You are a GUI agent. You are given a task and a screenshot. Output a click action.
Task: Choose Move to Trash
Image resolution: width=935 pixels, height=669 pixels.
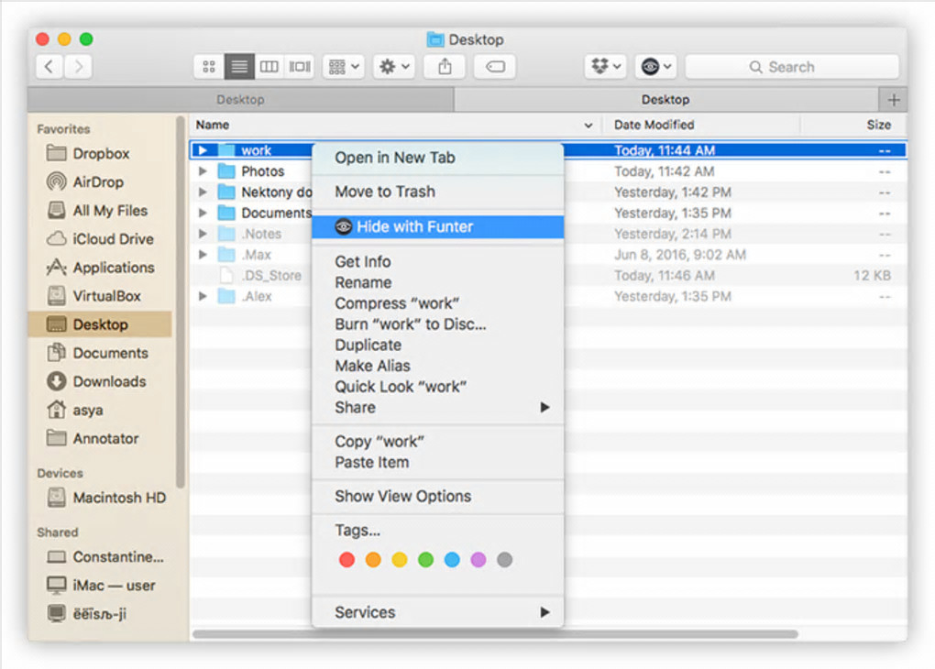coord(437,192)
